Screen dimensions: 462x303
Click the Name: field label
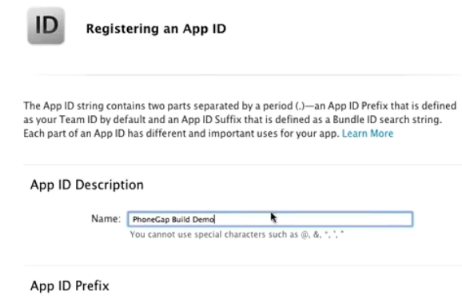(x=106, y=219)
